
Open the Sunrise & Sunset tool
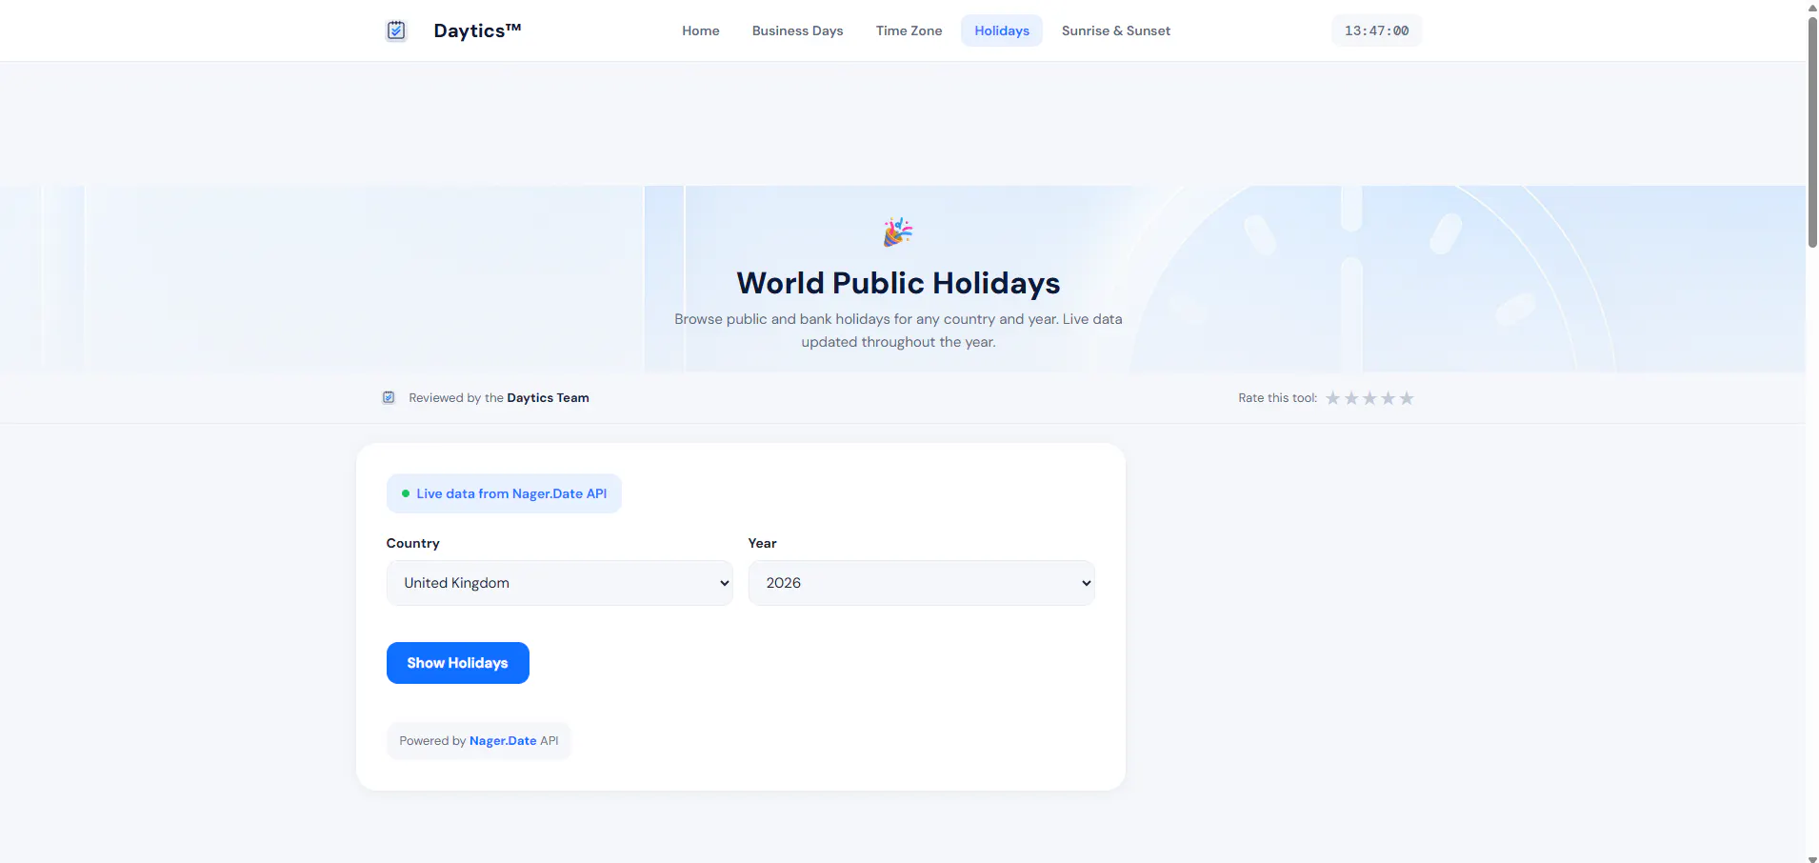tap(1116, 30)
